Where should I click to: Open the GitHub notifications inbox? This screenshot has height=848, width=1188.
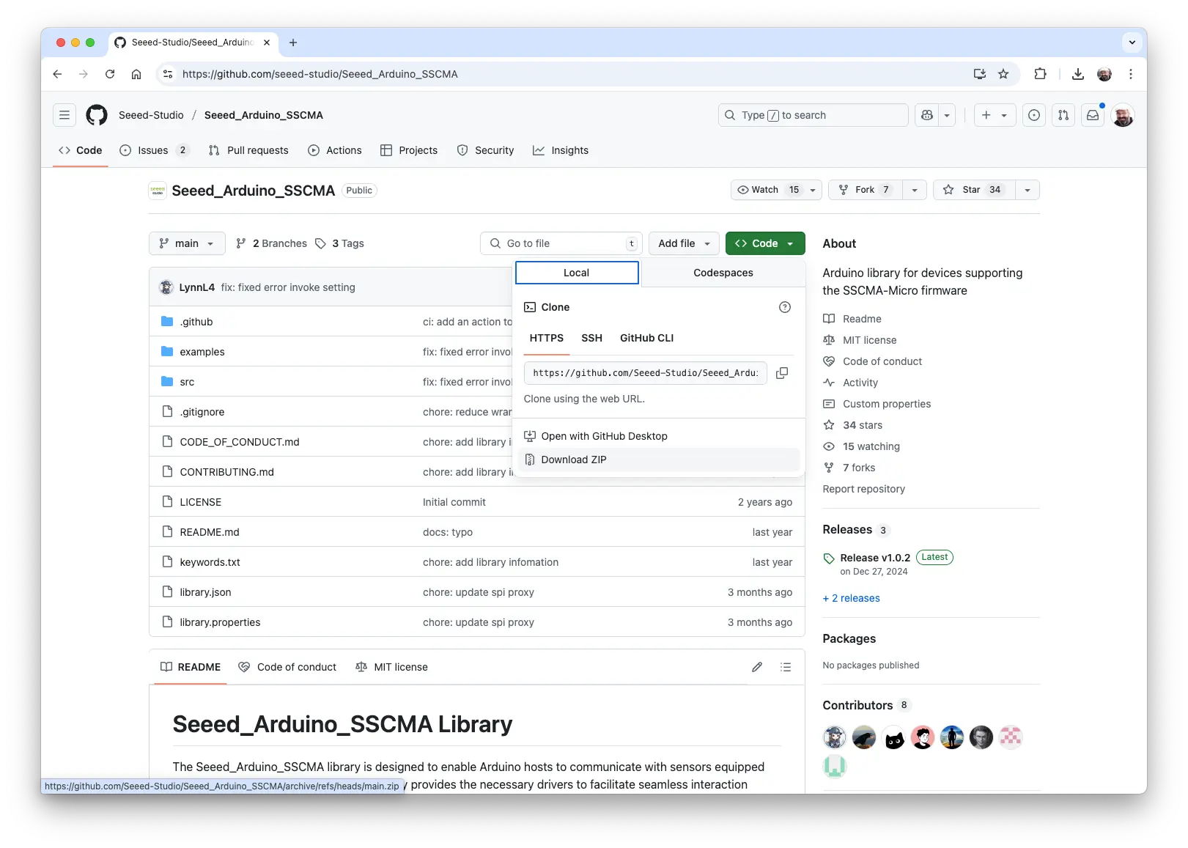tap(1092, 115)
